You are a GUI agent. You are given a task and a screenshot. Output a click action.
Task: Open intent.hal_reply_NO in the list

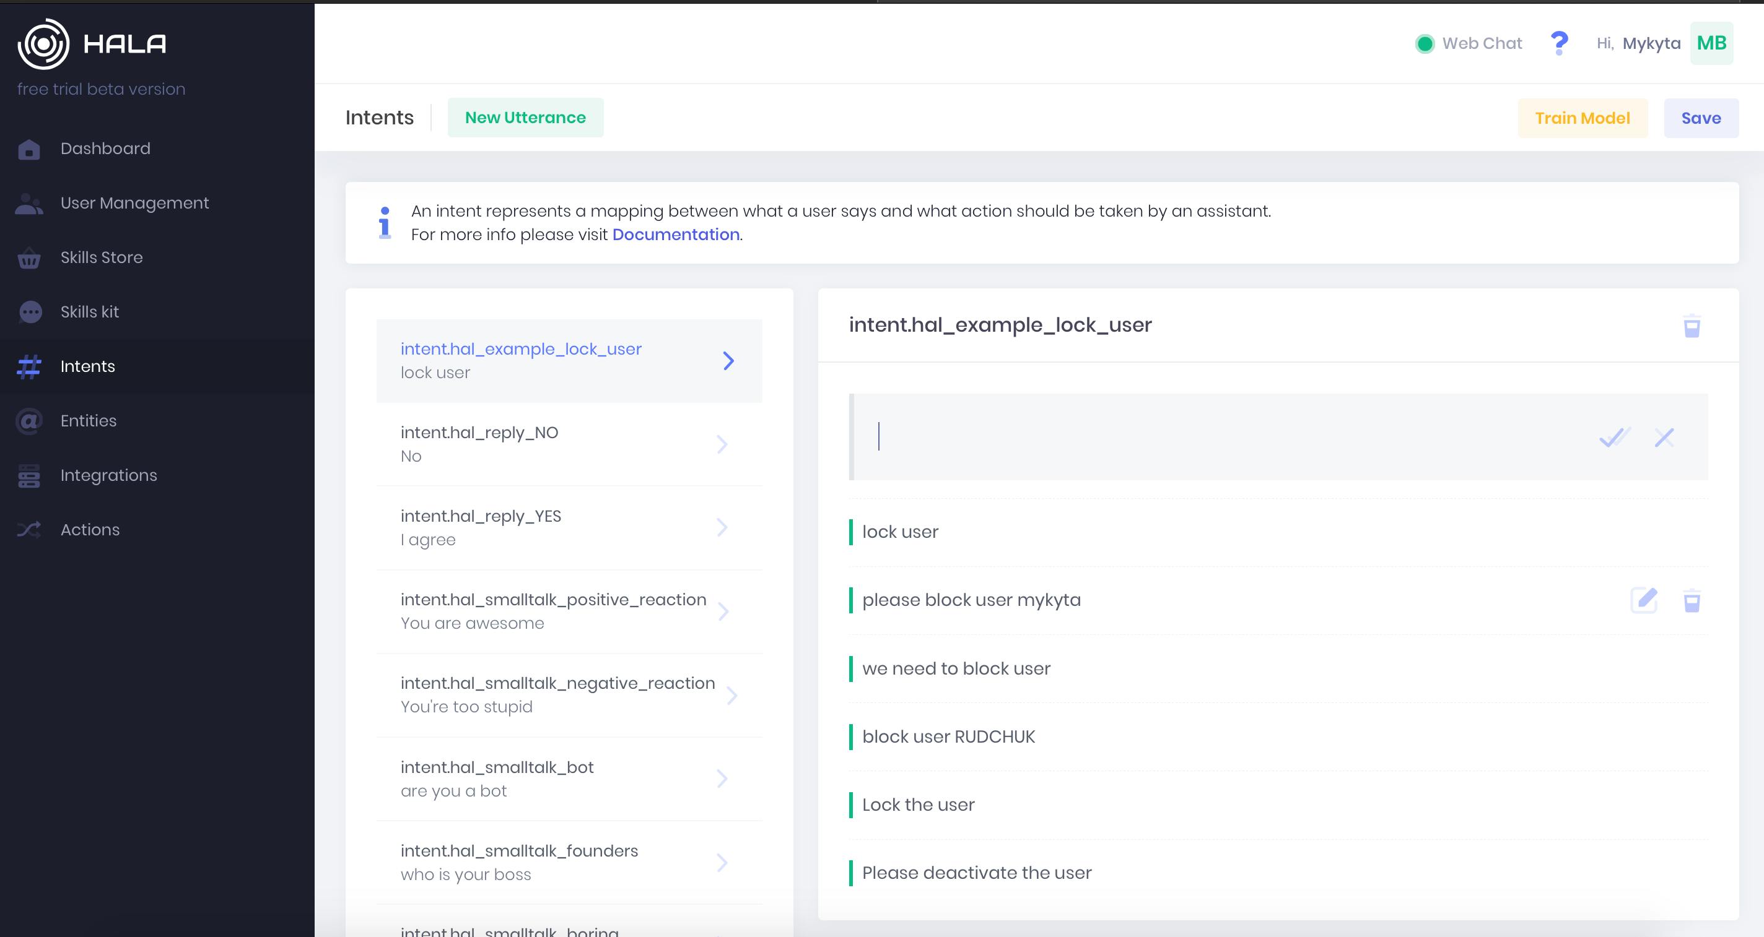click(569, 444)
